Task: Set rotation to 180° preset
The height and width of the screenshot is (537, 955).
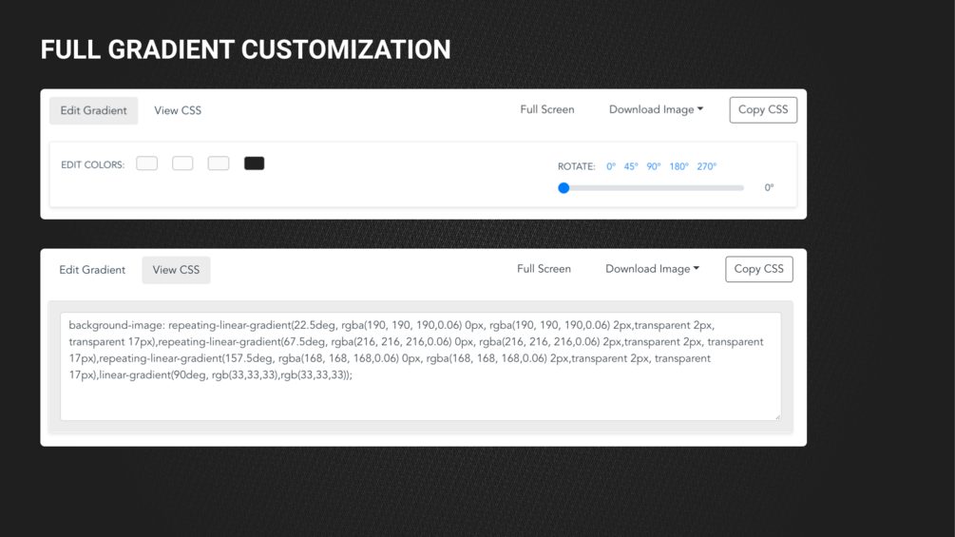Action: click(679, 166)
